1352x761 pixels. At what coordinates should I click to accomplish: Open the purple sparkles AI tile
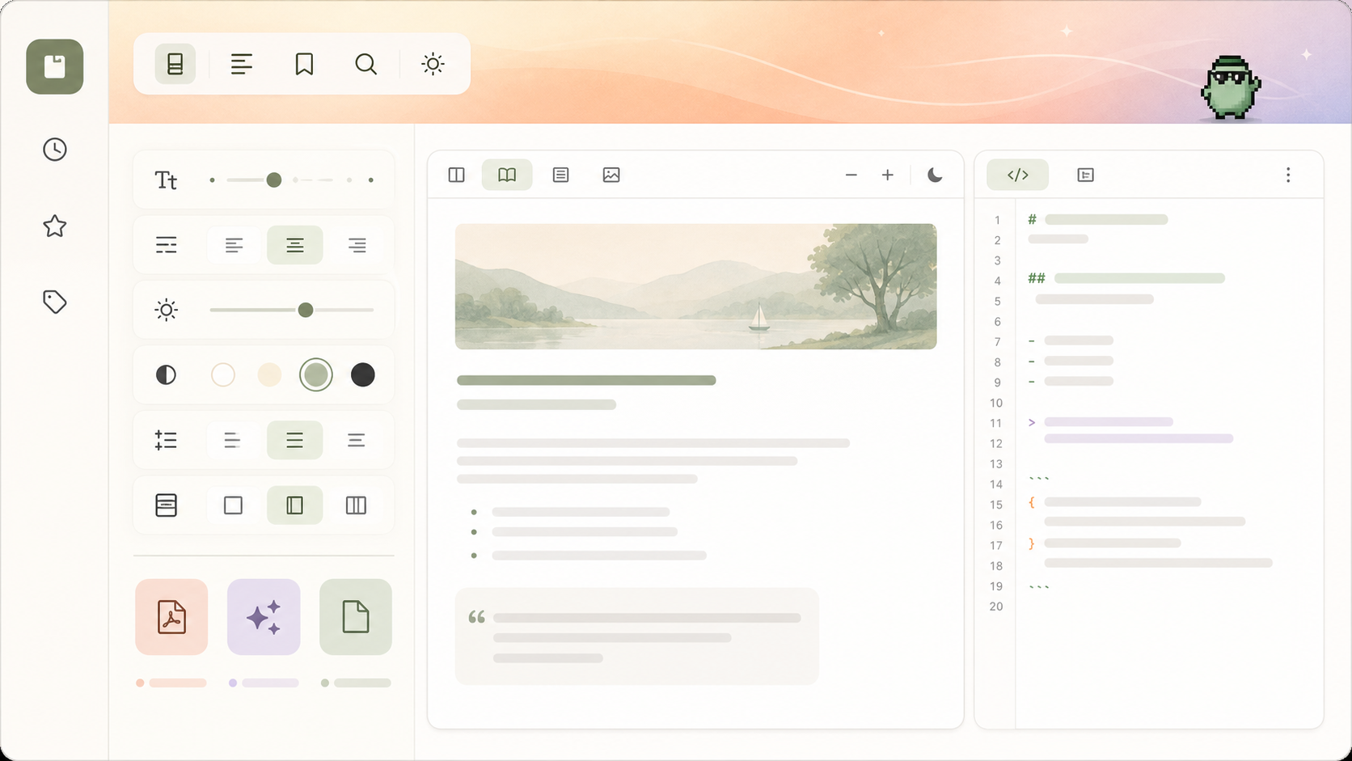(264, 617)
